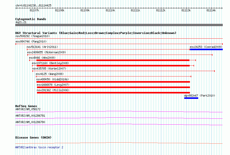Viewport: 230px width, 155px height.
Task: Open variant esv2499655 (McKernan2009)
Action: [x=47, y=52]
